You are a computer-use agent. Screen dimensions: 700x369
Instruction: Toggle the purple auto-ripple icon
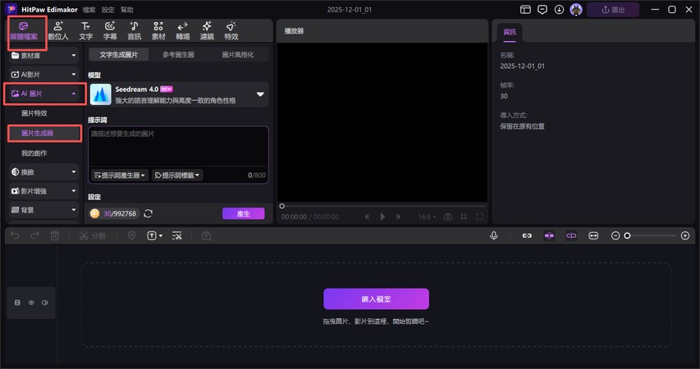[x=571, y=235]
